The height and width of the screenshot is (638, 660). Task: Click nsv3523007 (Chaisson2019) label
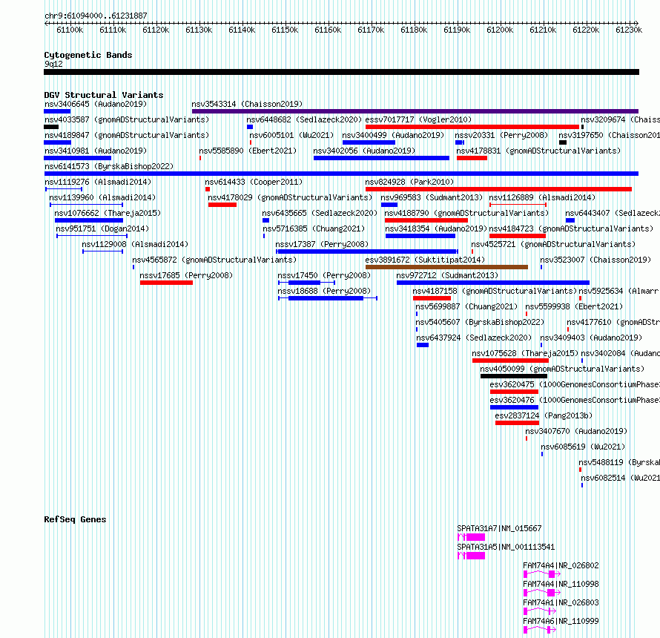tap(595, 260)
